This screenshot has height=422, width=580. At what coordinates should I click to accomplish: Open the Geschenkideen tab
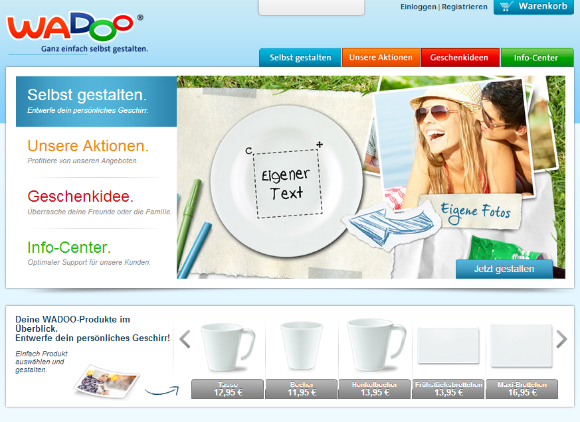[x=460, y=57]
